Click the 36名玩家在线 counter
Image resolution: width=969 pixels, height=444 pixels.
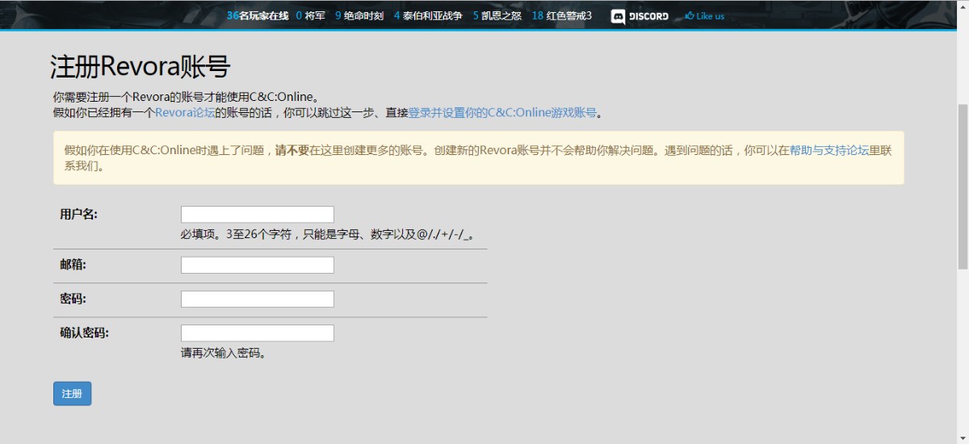(258, 15)
